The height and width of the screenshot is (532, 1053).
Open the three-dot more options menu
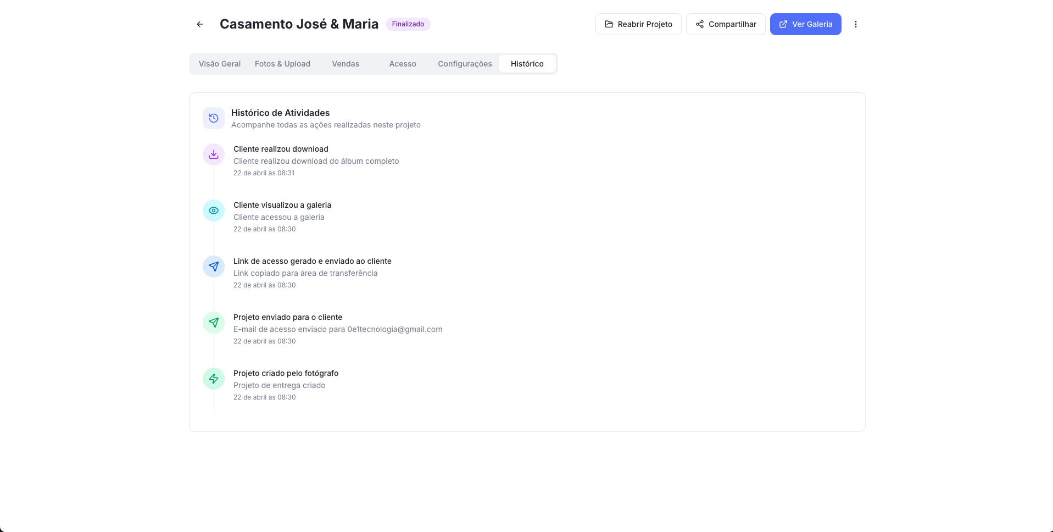(x=855, y=24)
